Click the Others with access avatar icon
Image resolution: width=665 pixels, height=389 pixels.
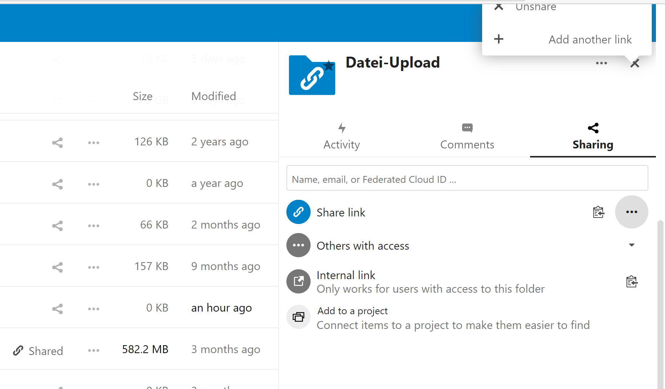coord(298,245)
